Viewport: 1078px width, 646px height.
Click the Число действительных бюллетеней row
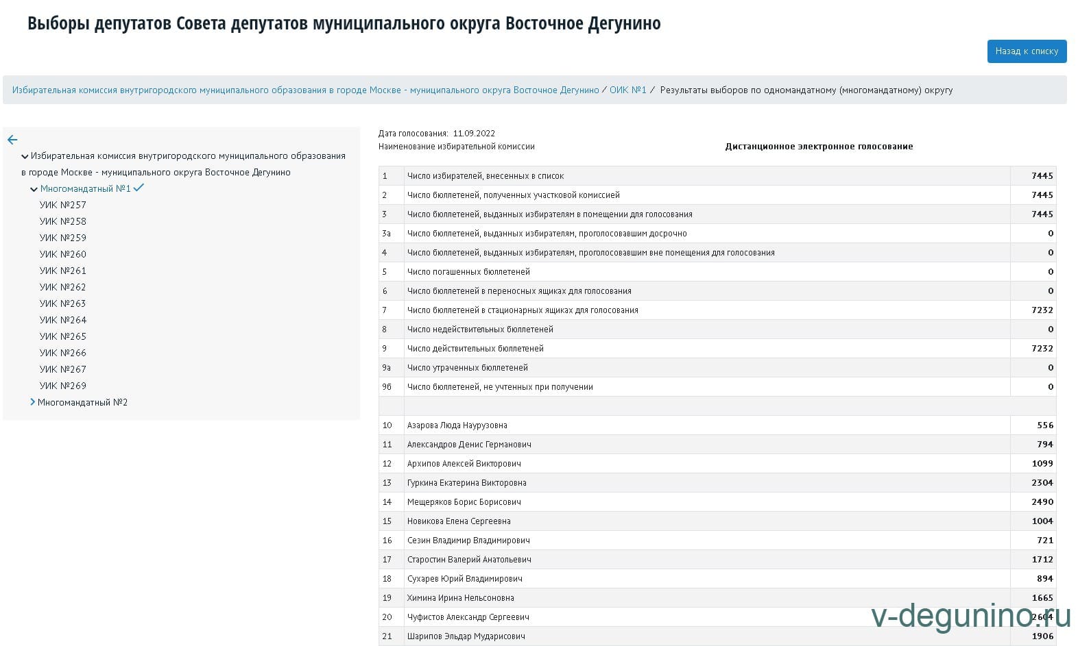(475, 349)
